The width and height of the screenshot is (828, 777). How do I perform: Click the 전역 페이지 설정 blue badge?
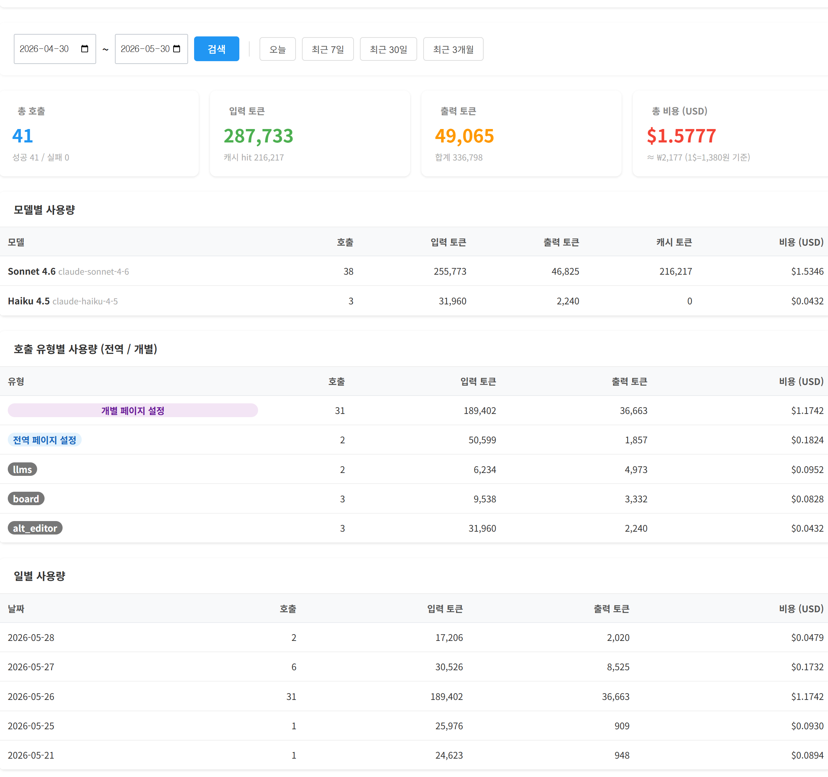(x=45, y=440)
